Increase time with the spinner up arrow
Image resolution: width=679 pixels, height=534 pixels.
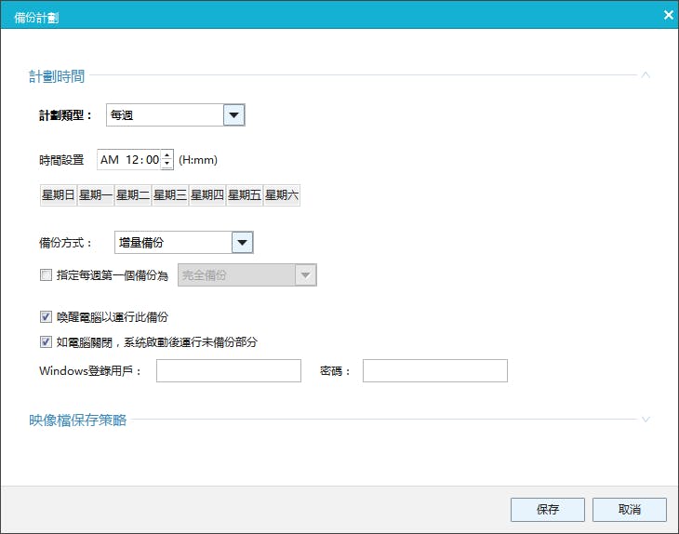click(x=167, y=155)
